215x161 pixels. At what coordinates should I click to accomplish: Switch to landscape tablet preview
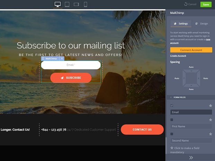(x=76, y=4)
